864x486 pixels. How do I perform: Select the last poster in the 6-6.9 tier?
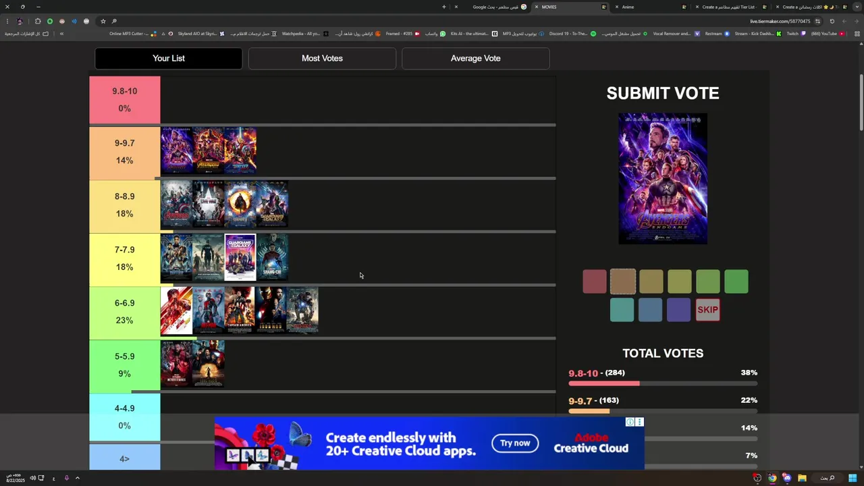pyautogui.click(x=302, y=310)
